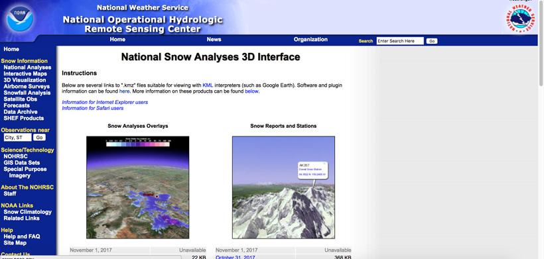Open SHEF Products sidebar link
The image size is (544, 259).
24,118
